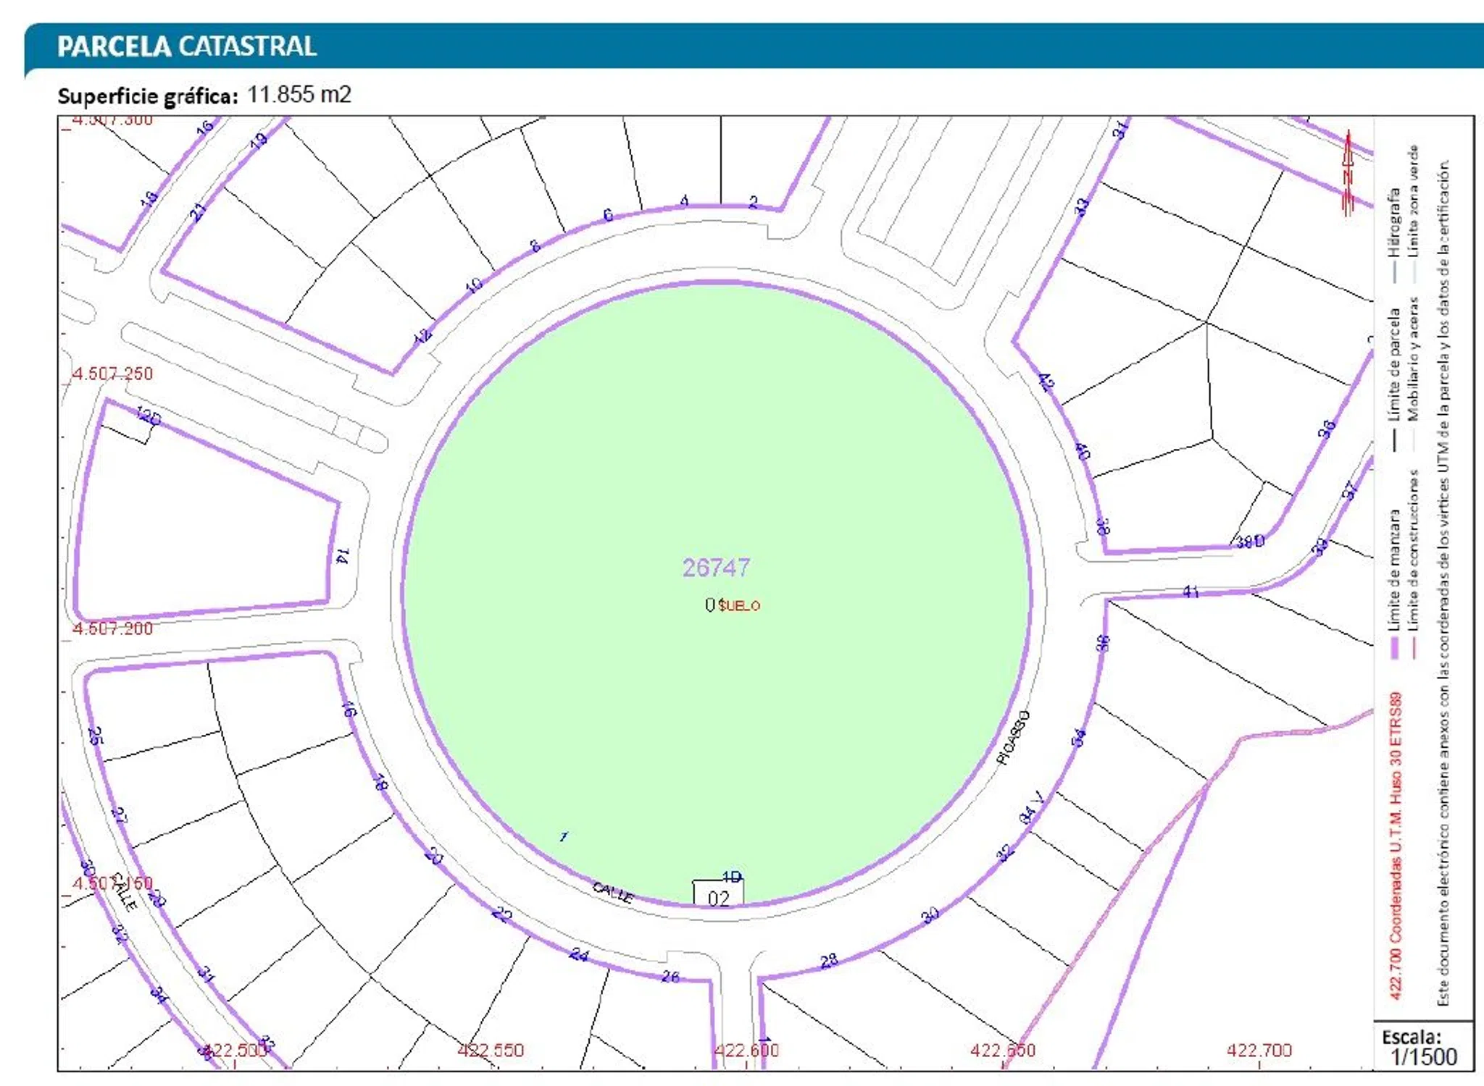Click the 4.507.200 coordinate label
This screenshot has width=1484, height=1086.
[112, 628]
